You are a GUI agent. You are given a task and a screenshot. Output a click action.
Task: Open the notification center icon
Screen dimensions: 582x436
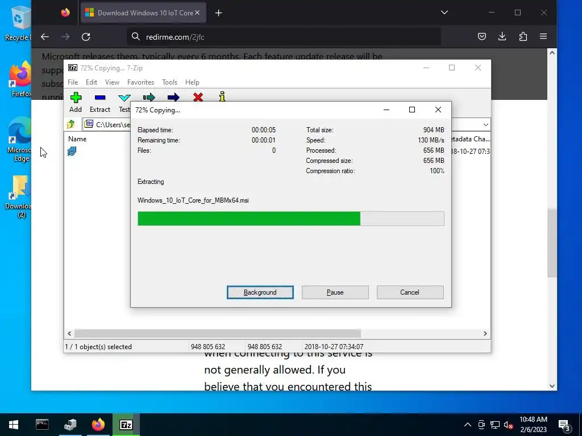pyautogui.click(x=564, y=425)
